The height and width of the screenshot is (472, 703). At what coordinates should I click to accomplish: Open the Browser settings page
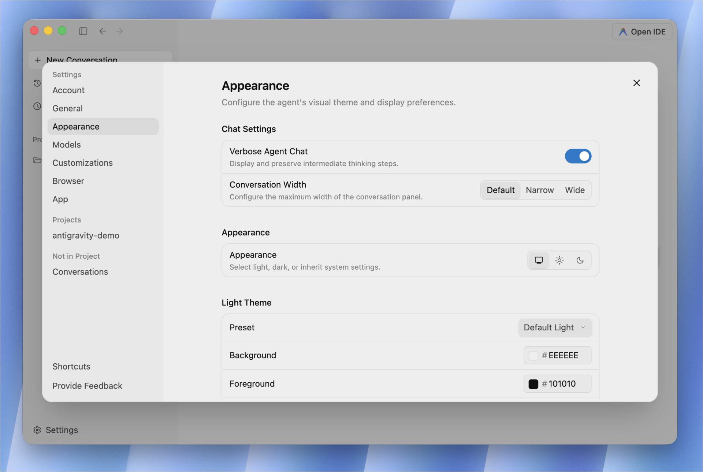pos(103,181)
